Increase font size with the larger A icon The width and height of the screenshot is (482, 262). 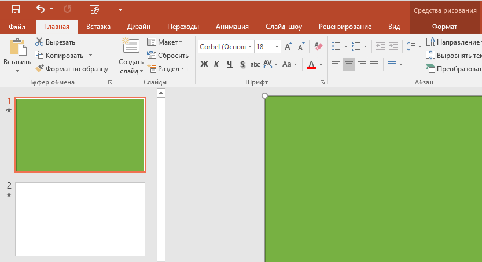[x=288, y=46]
